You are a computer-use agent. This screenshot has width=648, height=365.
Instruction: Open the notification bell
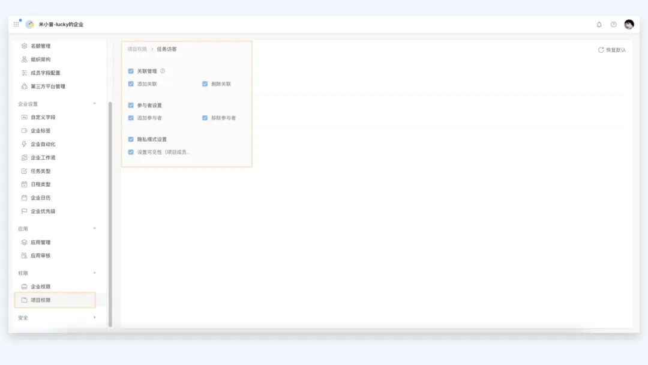click(x=599, y=25)
